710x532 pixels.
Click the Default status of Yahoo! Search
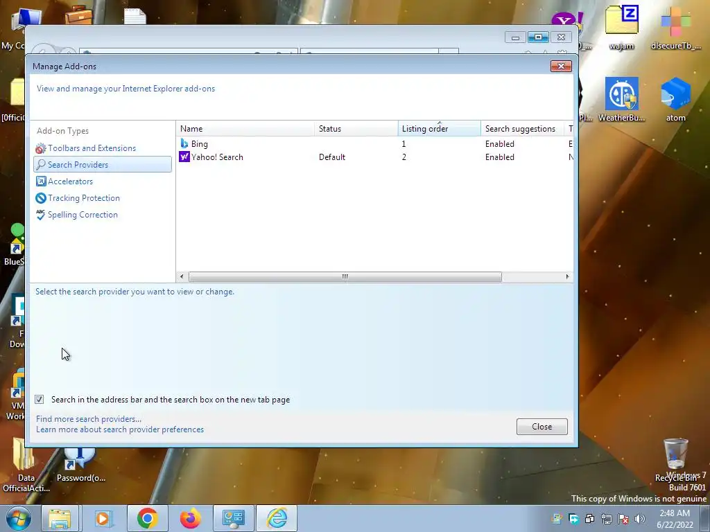(332, 157)
